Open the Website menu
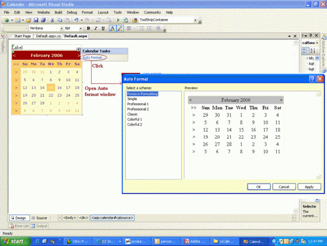 pos(43,12)
